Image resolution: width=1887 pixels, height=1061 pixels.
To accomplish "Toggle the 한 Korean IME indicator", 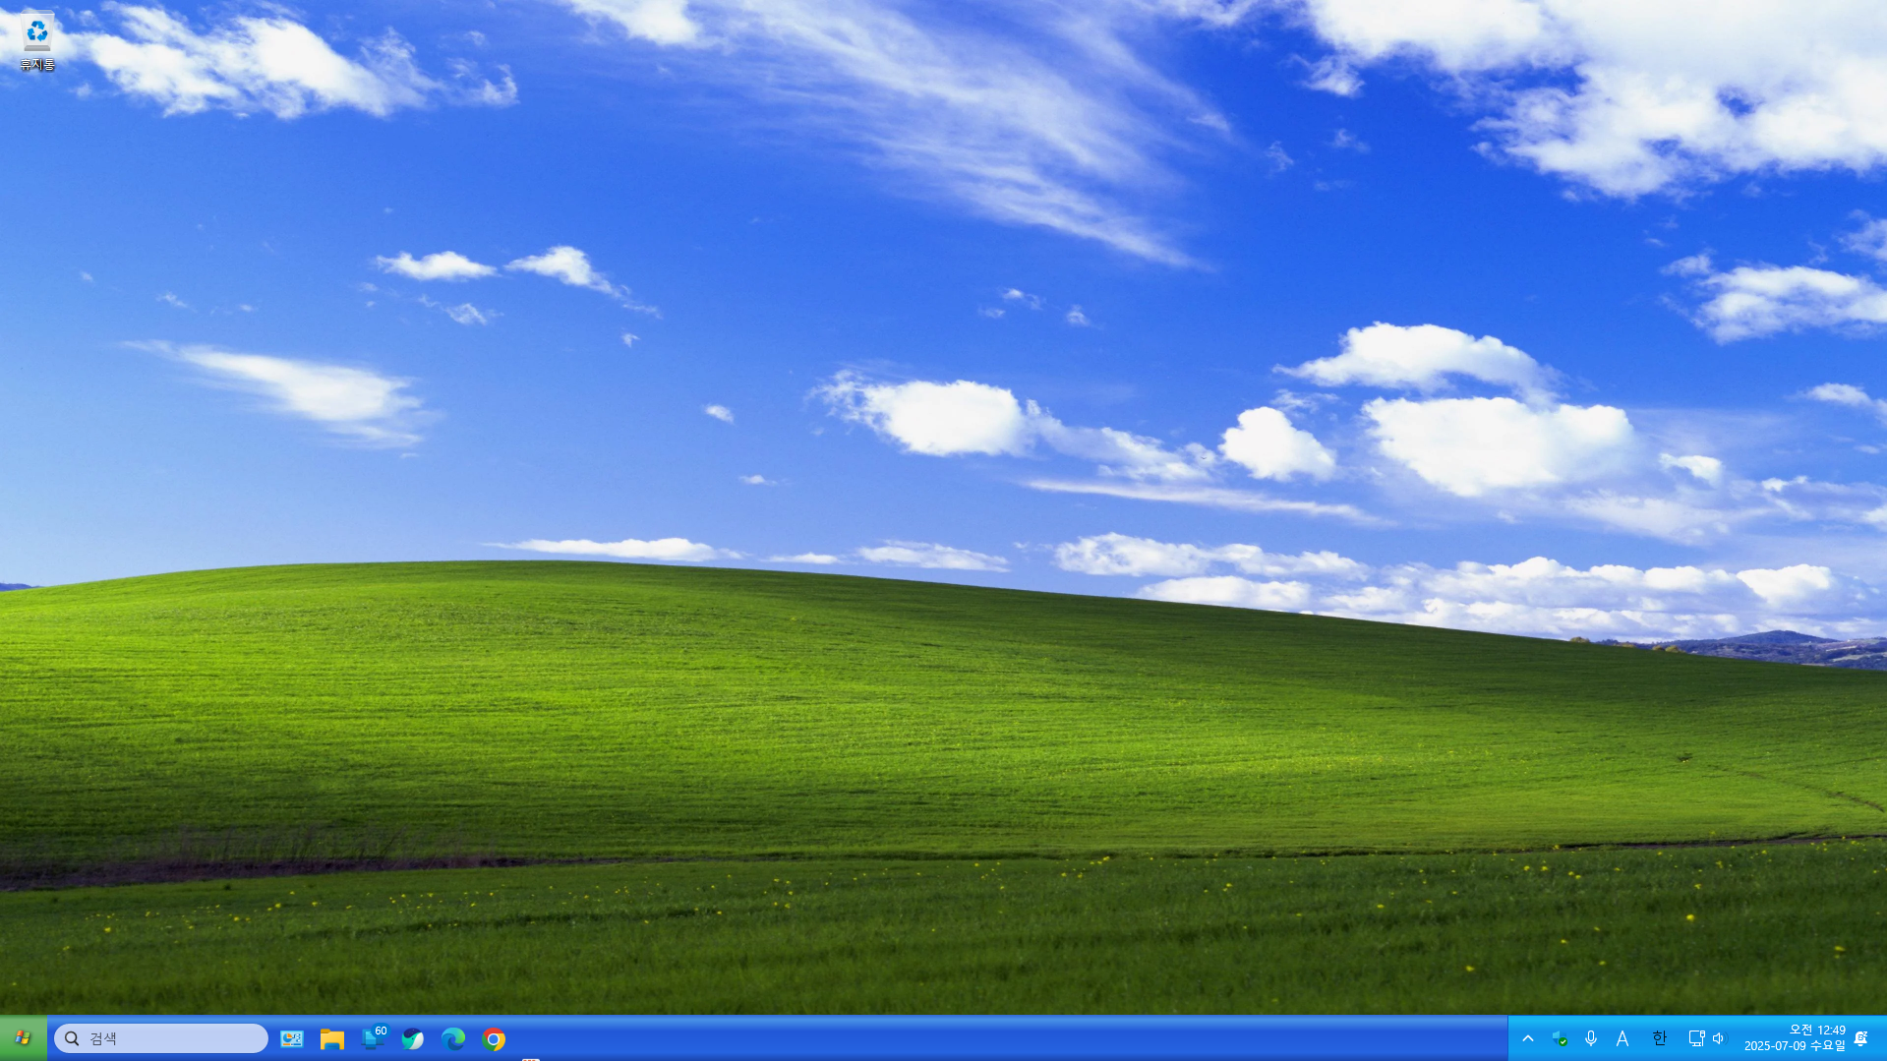I will click(x=1660, y=1038).
